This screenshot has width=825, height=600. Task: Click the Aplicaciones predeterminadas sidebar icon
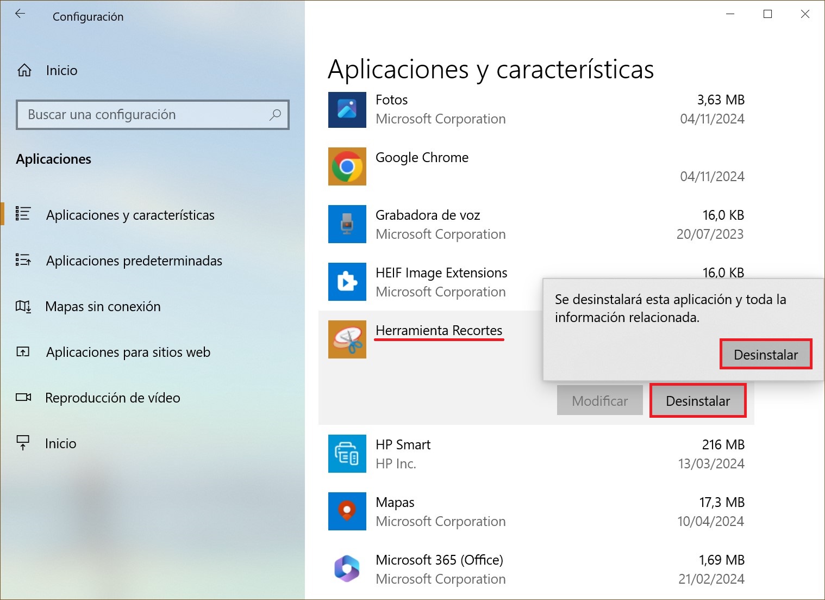point(23,260)
